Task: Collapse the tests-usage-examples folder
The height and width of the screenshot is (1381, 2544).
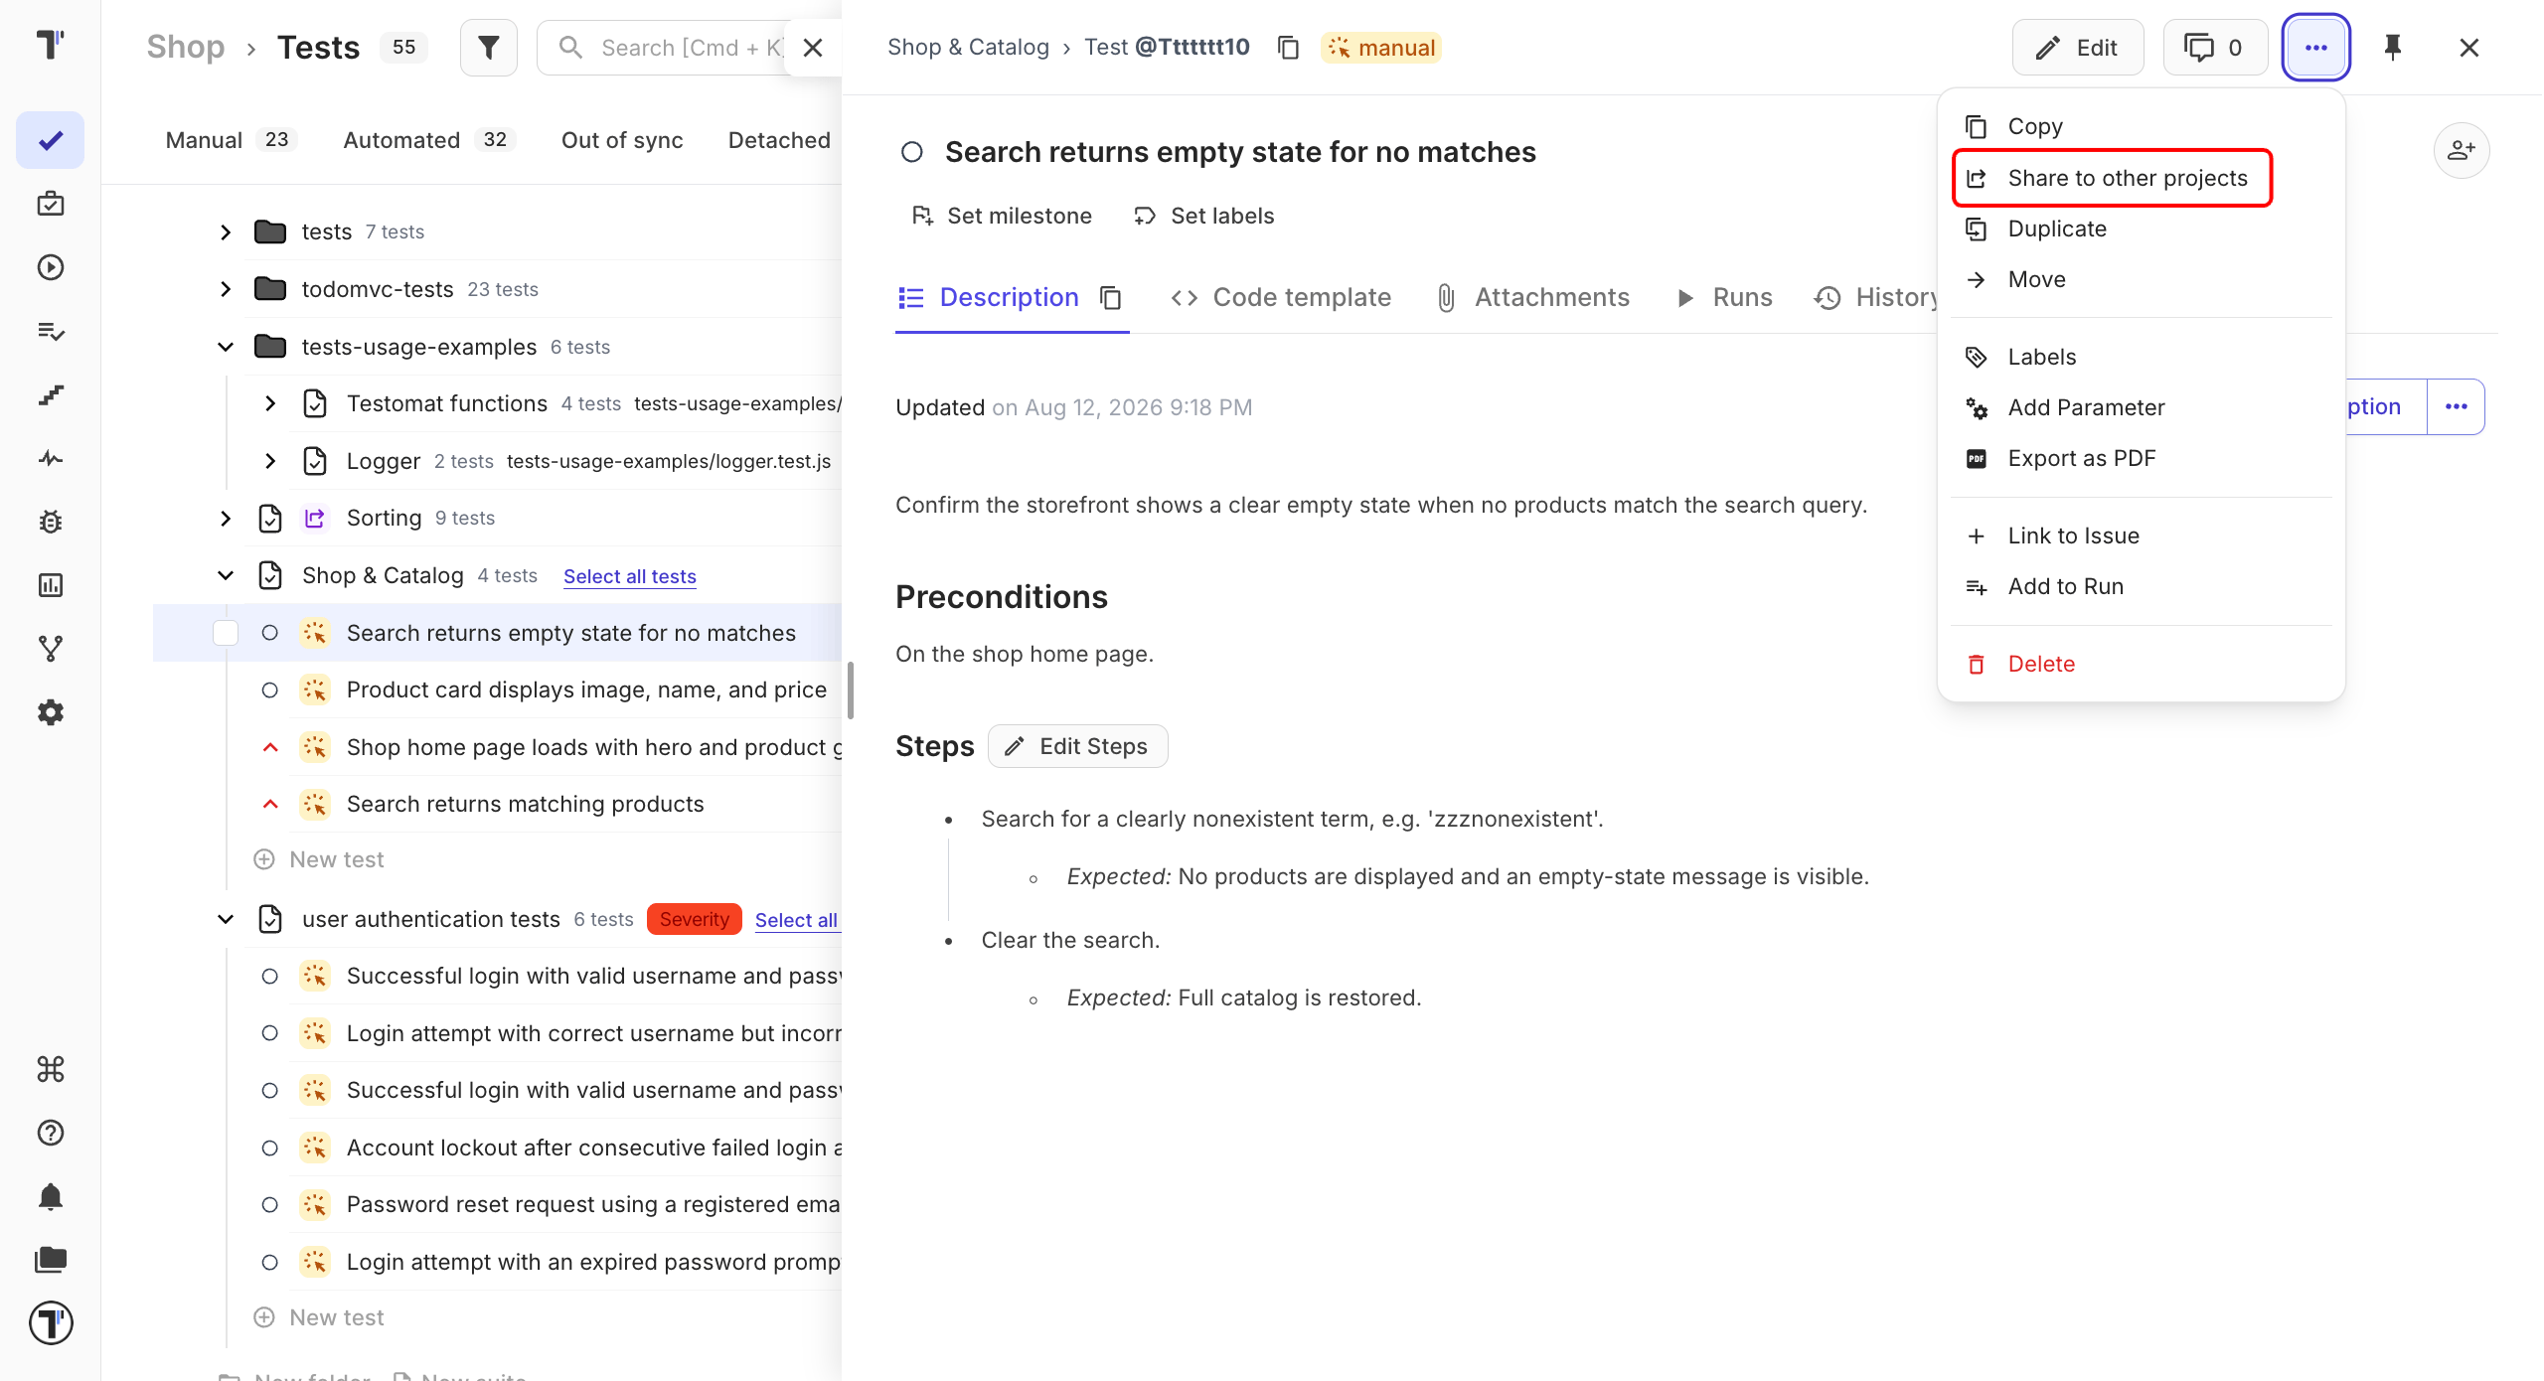Action: (226, 347)
